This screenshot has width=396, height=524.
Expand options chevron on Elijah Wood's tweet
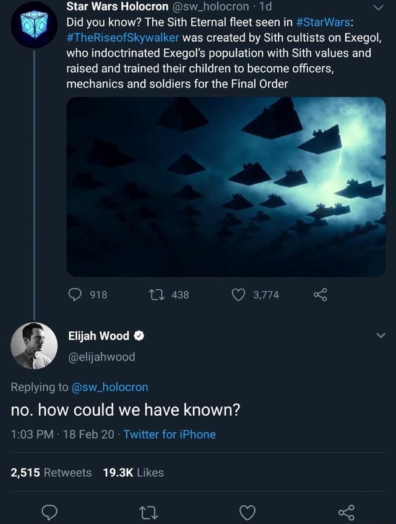381,336
